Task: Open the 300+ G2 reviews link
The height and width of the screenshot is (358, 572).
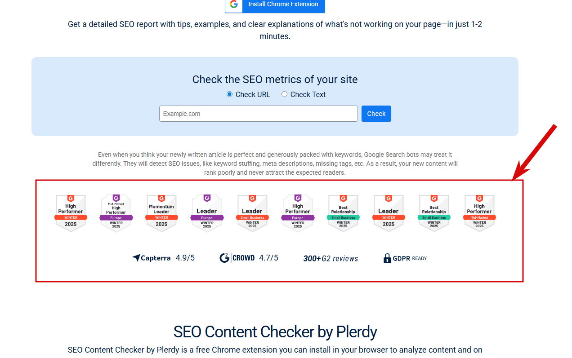Action: point(331,258)
